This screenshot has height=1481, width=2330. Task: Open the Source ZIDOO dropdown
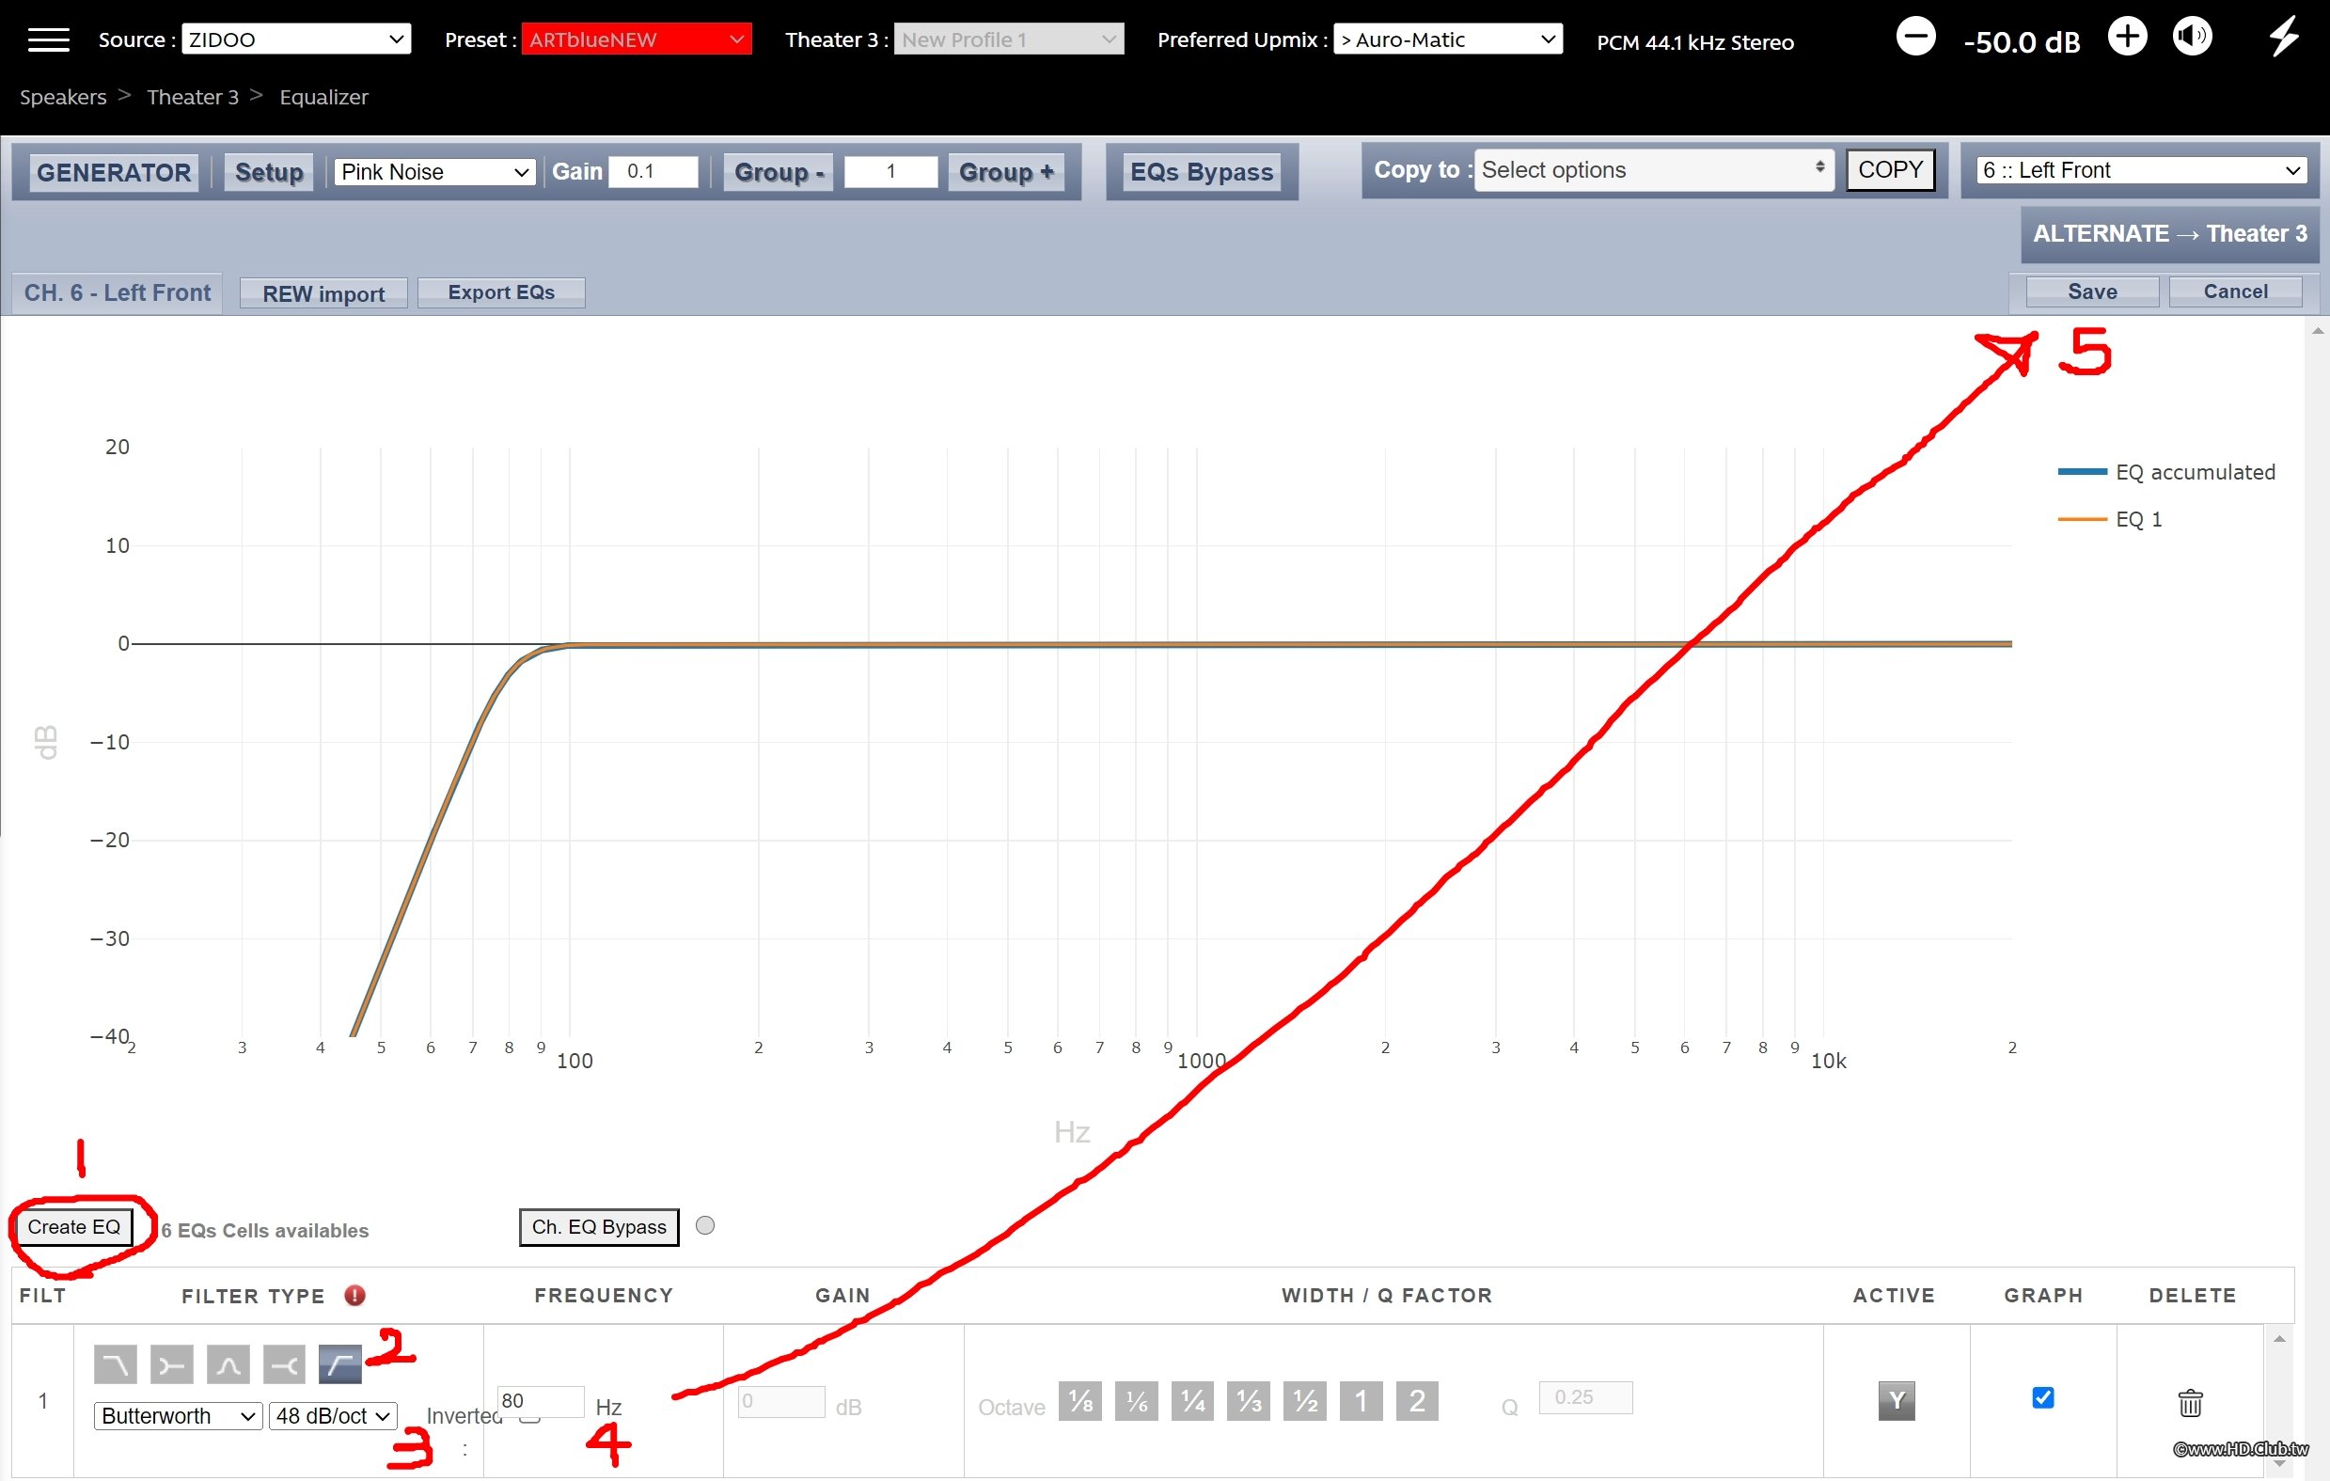pyautogui.click(x=296, y=39)
